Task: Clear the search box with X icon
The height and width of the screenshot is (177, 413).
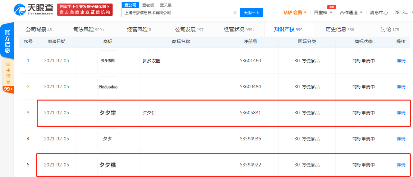Action: pyautogui.click(x=235, y=13)
